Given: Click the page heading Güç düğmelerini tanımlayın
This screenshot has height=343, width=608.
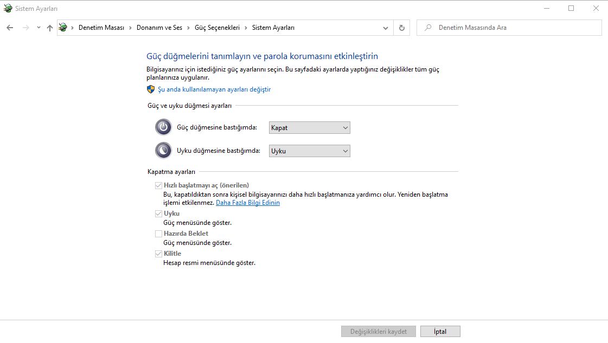Looking at the screenshot, I should tap(262, 56).
